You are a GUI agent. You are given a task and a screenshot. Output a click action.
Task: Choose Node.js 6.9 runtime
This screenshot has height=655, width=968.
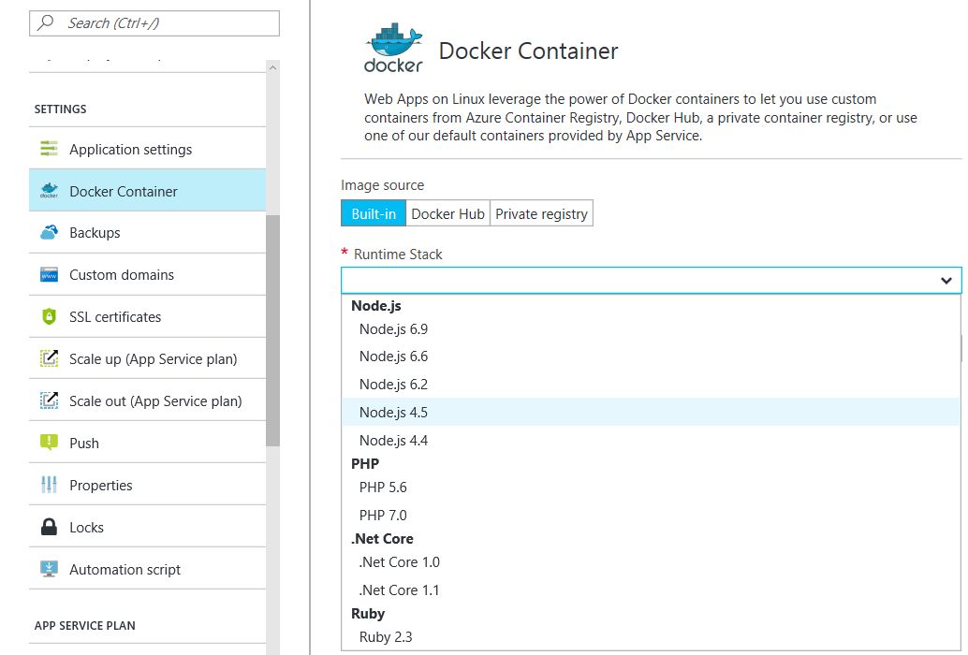pyautogui.click(x=651, y=328)
